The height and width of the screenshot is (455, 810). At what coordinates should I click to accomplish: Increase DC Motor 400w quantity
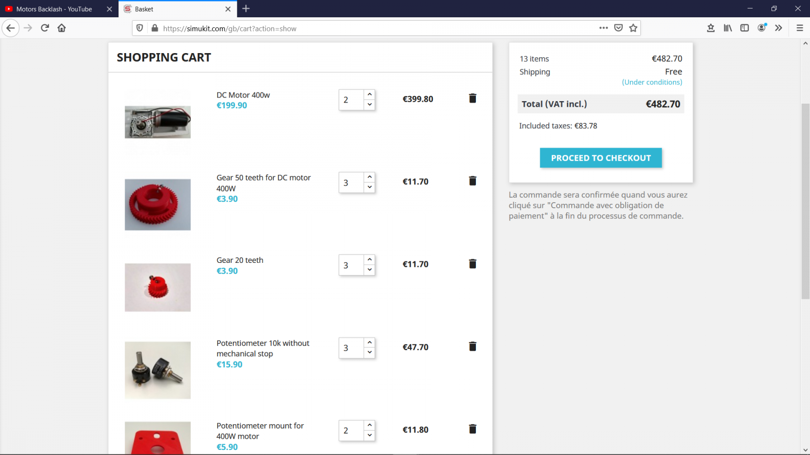pos(370,95)
